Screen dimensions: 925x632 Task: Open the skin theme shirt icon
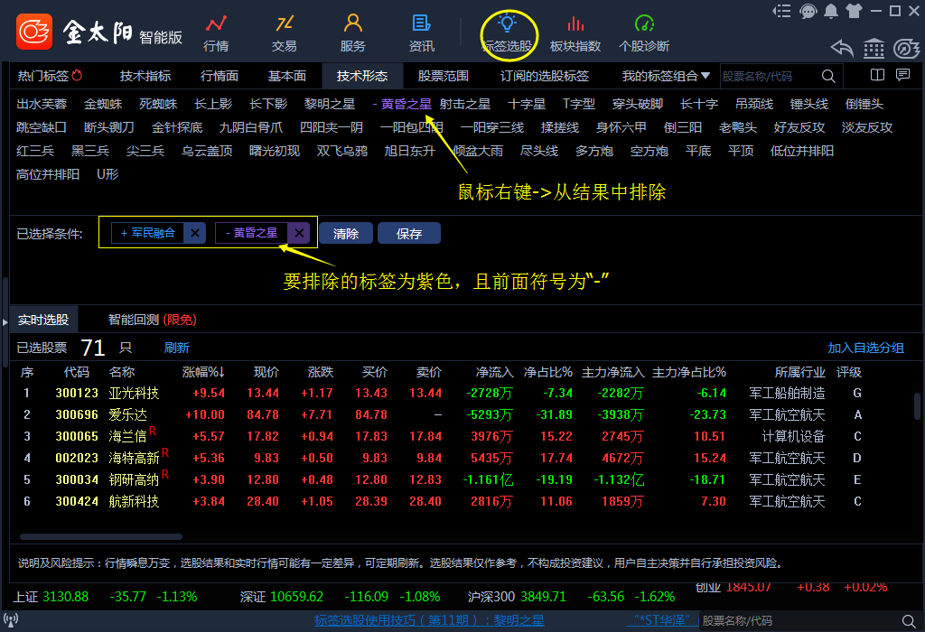854,11
